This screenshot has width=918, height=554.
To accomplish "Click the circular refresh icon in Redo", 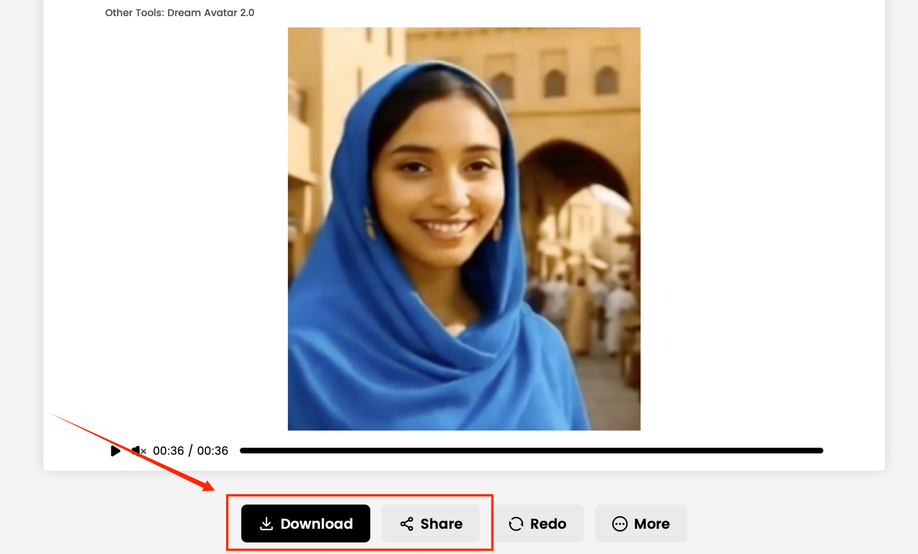I will click(x=516, y=524).
